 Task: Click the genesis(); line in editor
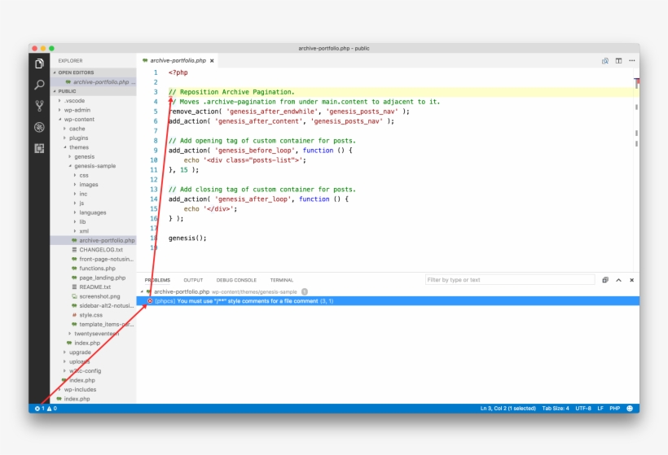[187, 238]
